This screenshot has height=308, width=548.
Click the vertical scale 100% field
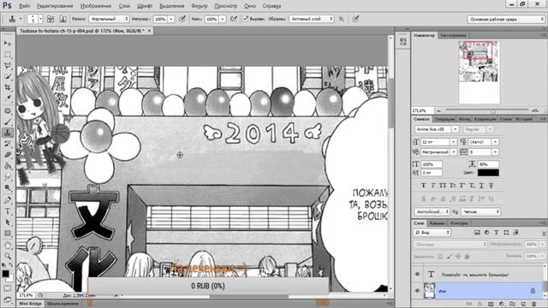(432, 164)
